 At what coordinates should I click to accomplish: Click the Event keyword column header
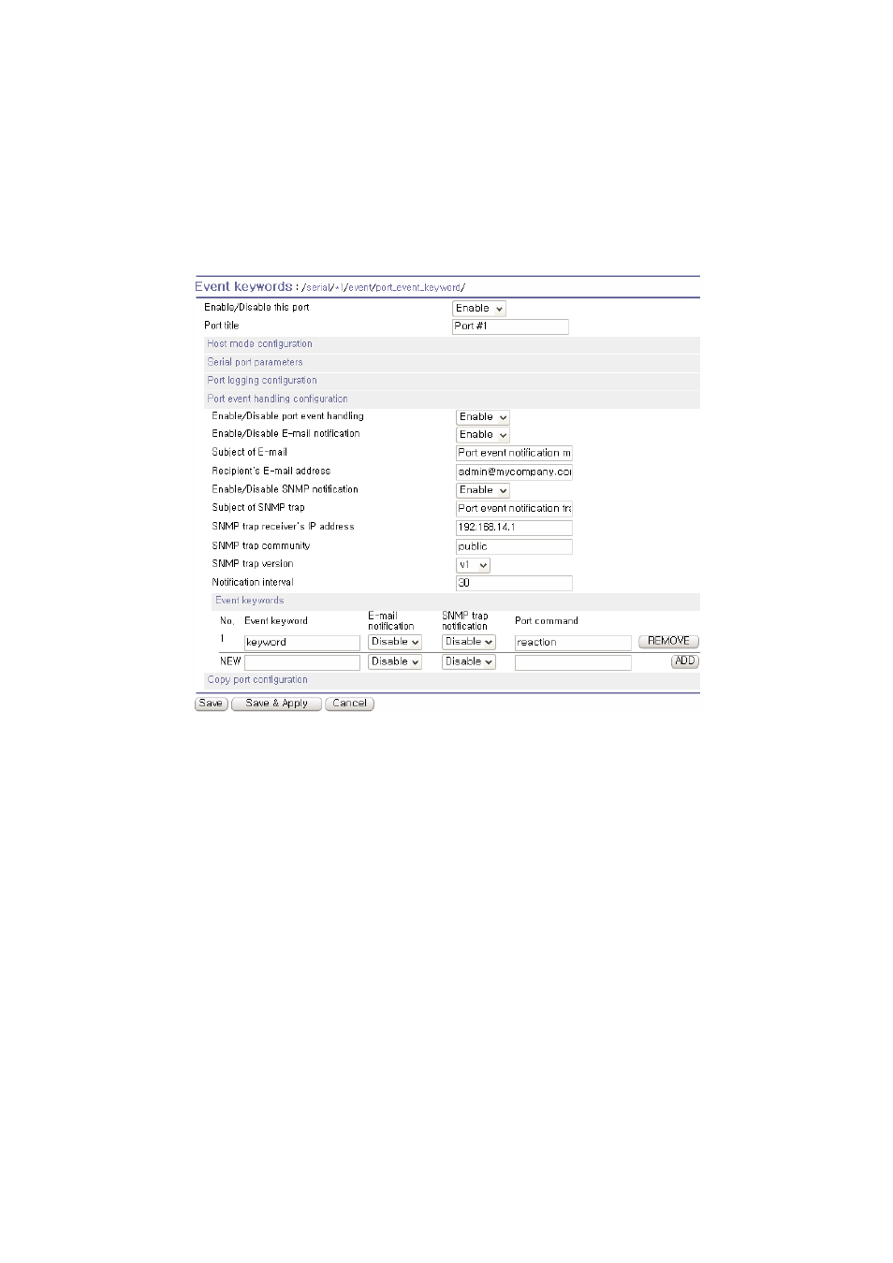pyautogui.click(x=276, y=621)
